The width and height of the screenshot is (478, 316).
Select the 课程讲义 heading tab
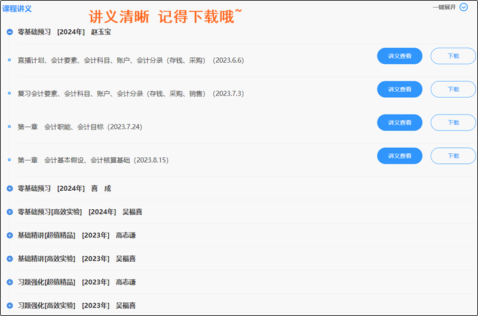coord(17,8)
